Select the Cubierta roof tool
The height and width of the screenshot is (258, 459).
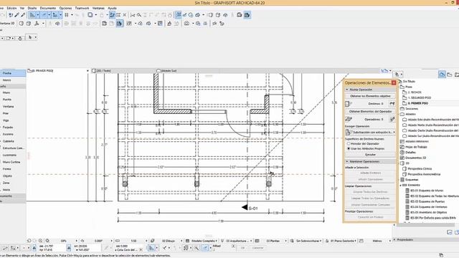tap(13, 141)
